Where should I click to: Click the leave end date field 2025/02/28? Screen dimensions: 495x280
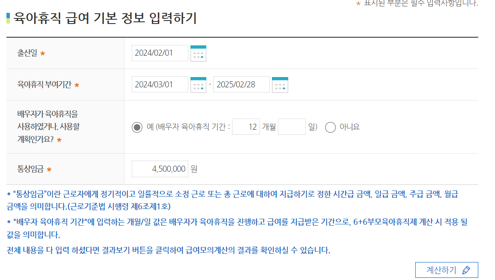pos(241,84)
